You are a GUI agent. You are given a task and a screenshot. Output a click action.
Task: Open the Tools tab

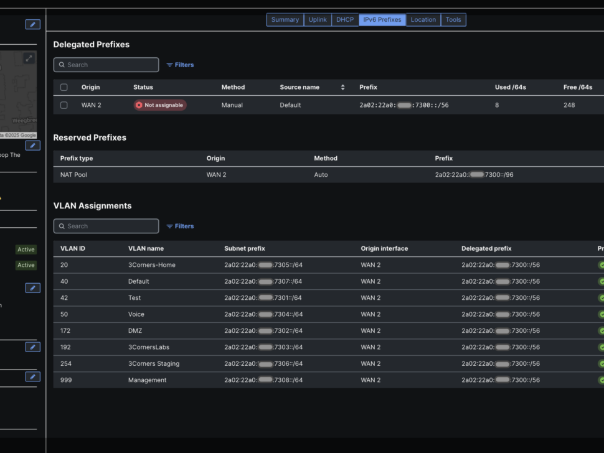coord(453,19)
